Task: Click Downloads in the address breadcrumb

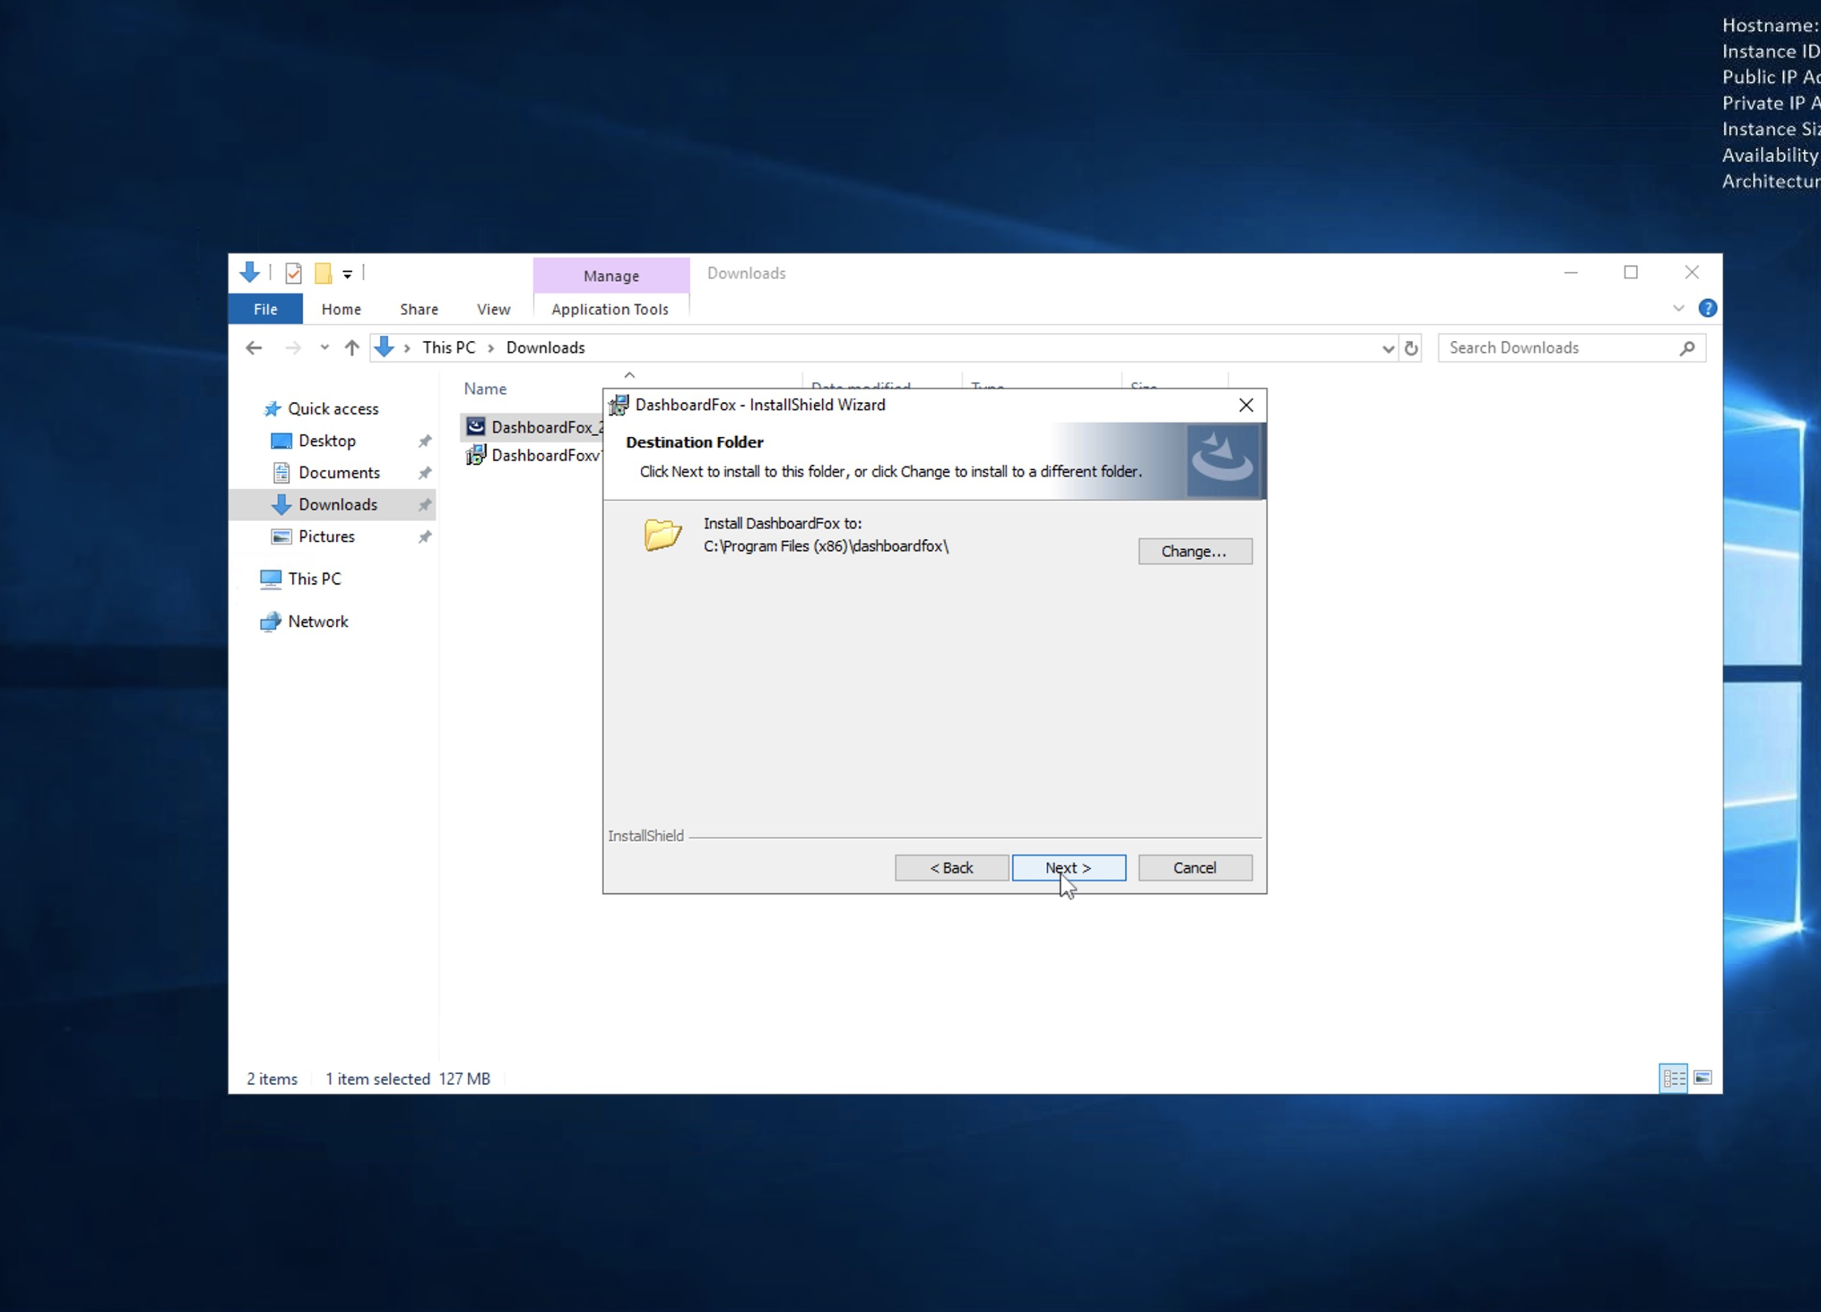Action: pyautogui.click(x=545, y=347)
